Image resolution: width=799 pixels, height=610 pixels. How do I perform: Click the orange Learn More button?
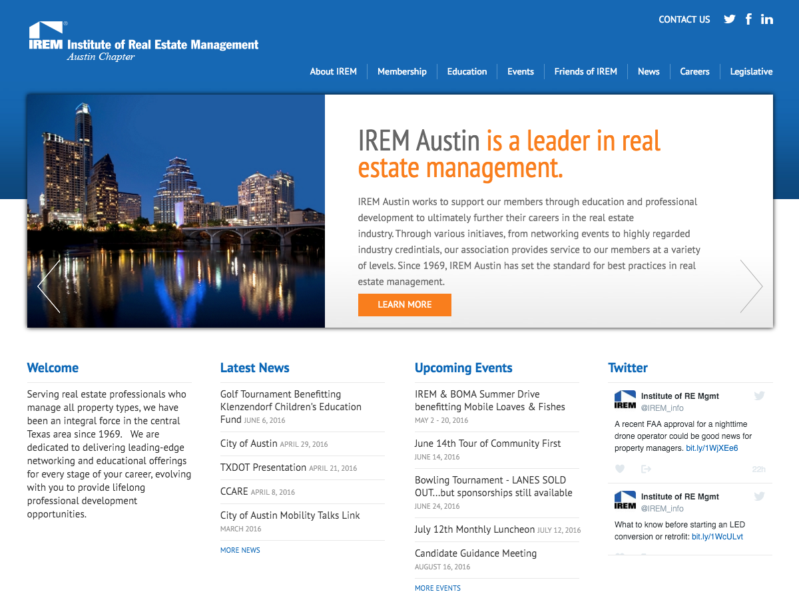pos(405,304)
